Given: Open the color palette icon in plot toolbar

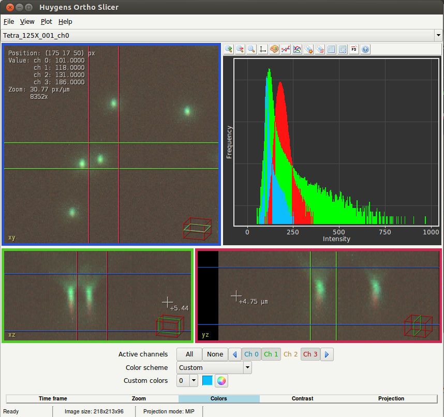Looking at the screenshot, I should click(x=274, y=50).
